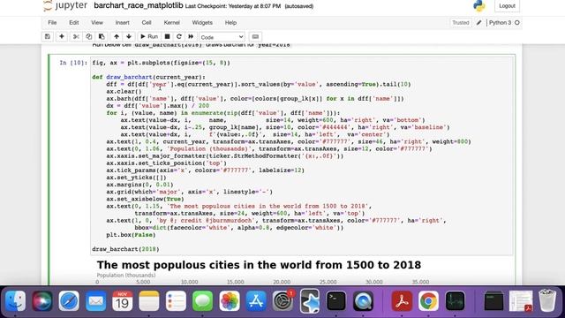Click the kernel idle circle indicator
Image resolution: width=565 pixels, height=318 pixels.
click(x=517, y=23)
